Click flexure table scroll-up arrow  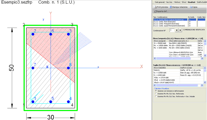pyautogui.click(x=205, y=41)
